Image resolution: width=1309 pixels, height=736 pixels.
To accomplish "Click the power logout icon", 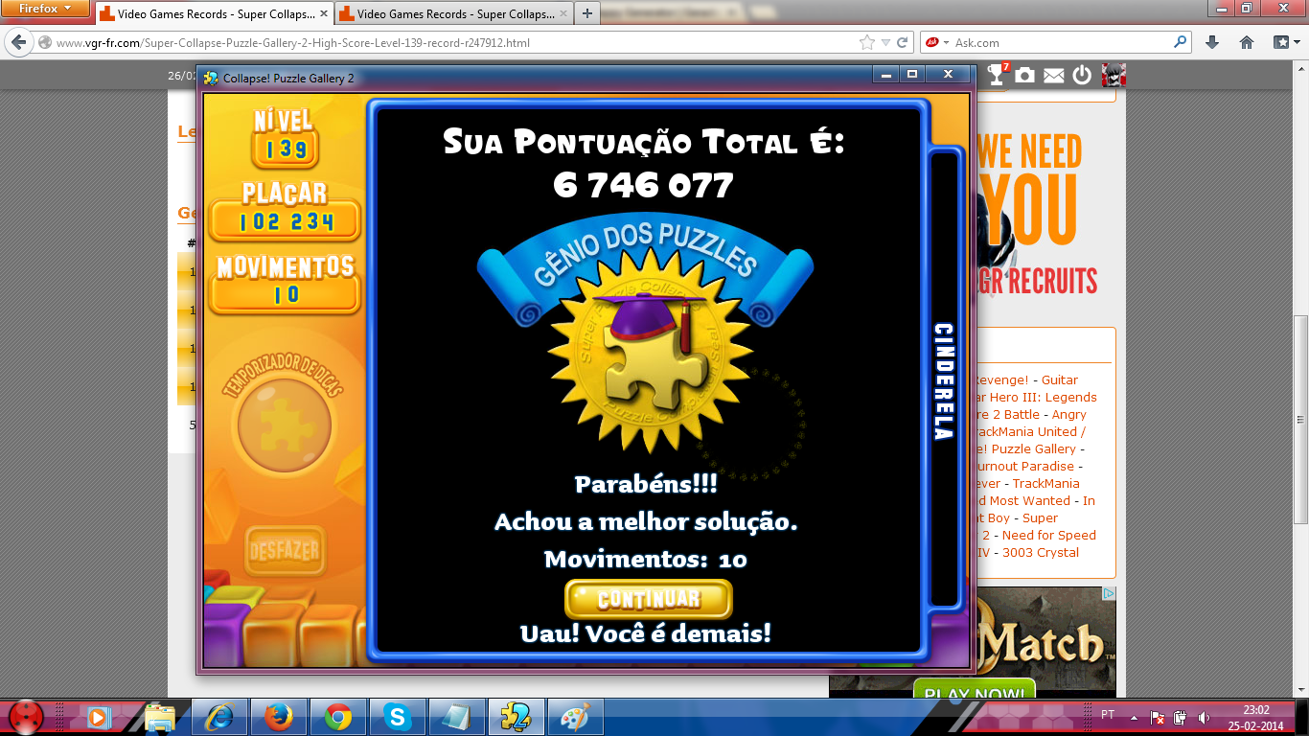I will click(1082, 75).
